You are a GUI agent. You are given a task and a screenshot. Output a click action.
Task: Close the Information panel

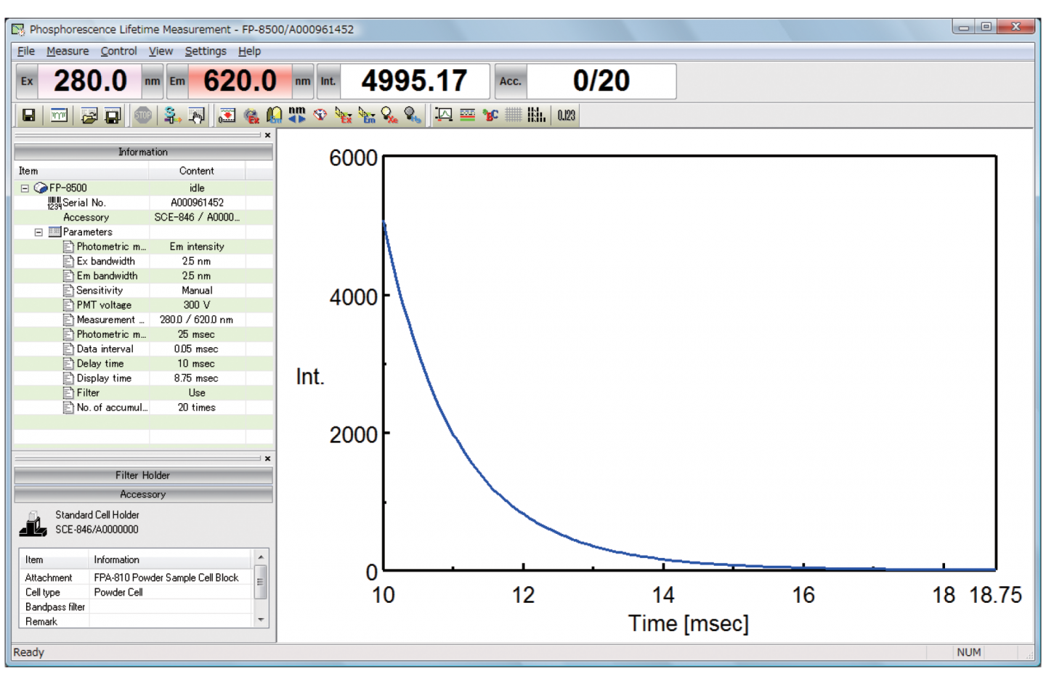[x=267, y=135]
